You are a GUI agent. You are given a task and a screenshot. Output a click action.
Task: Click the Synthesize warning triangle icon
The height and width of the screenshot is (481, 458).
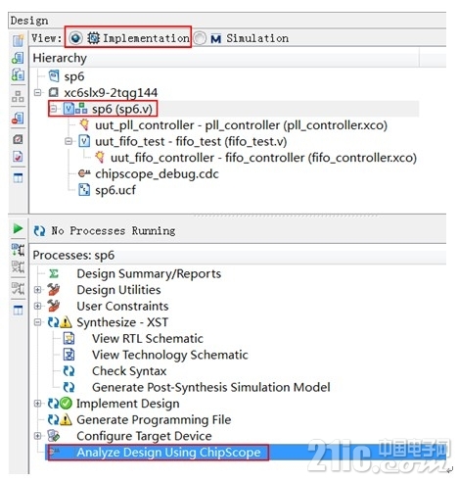[x=66, y=322]
